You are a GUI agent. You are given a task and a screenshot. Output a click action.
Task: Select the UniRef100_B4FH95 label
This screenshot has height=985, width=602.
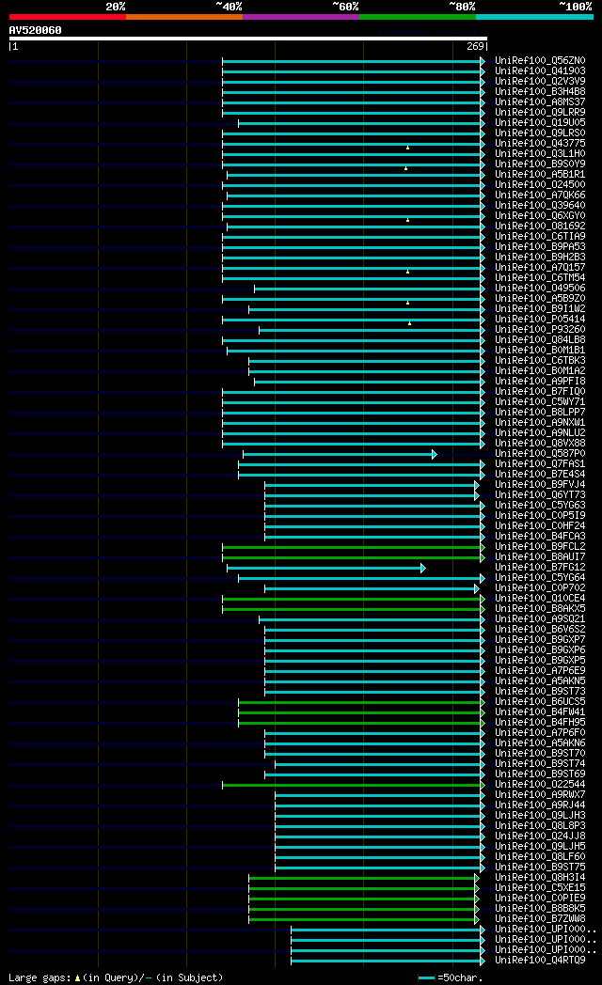(540, 723)
